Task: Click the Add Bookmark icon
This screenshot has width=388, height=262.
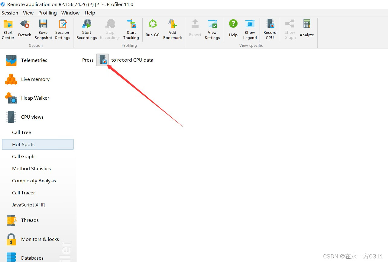Action: point(173,29)
